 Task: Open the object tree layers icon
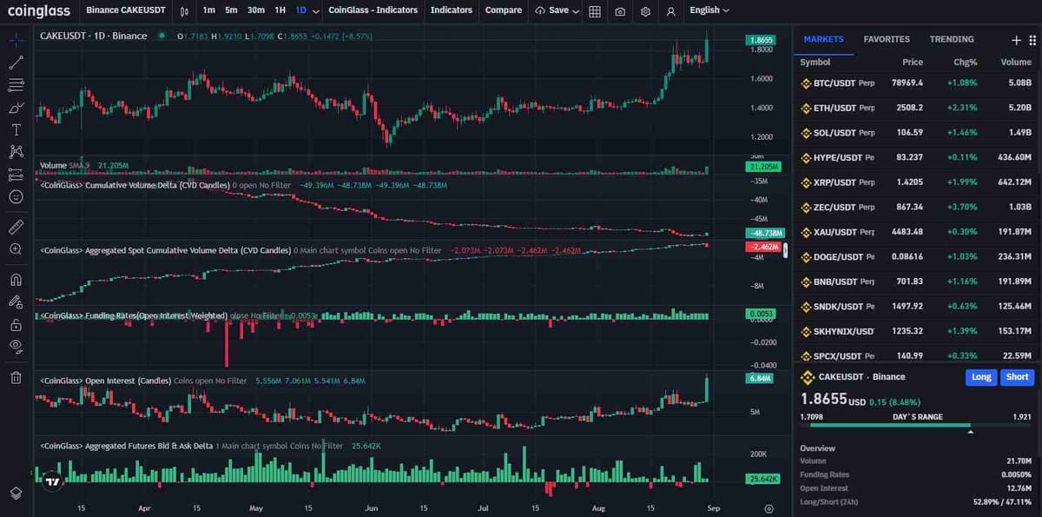coord(16,493)
